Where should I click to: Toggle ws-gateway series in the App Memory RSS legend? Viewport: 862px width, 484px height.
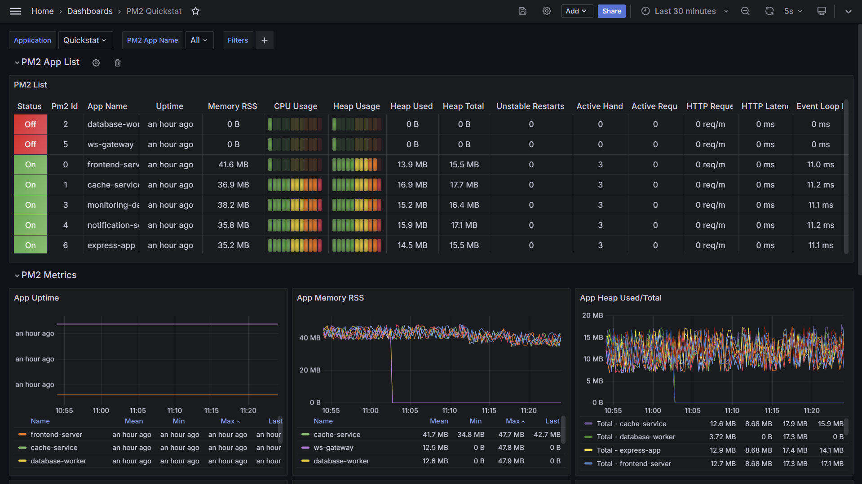click(333, 448)
